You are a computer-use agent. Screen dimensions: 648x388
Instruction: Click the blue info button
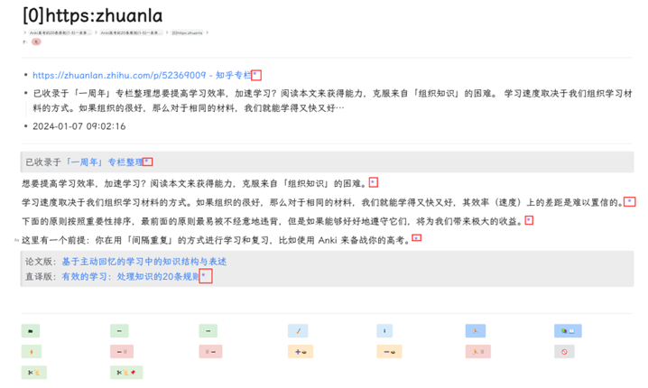(386, 331)
